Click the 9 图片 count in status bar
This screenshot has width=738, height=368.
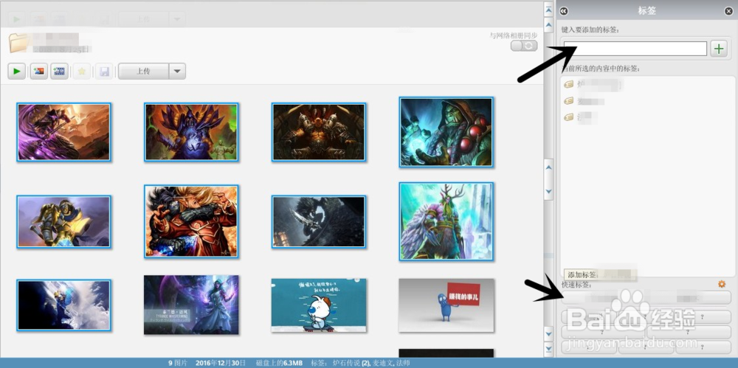[178, 364]
